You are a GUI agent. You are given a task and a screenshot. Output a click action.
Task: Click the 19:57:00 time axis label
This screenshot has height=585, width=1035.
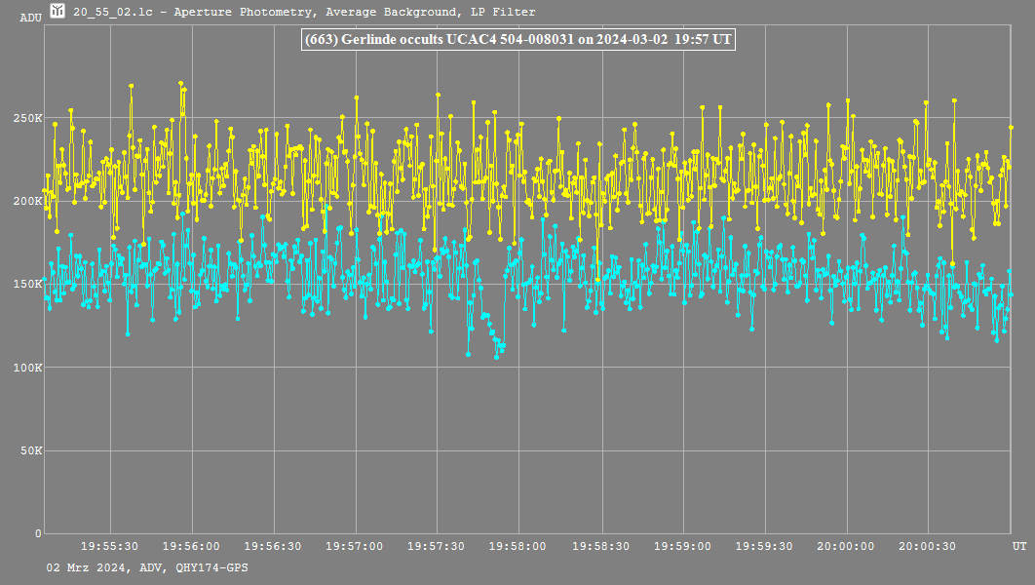355,546
